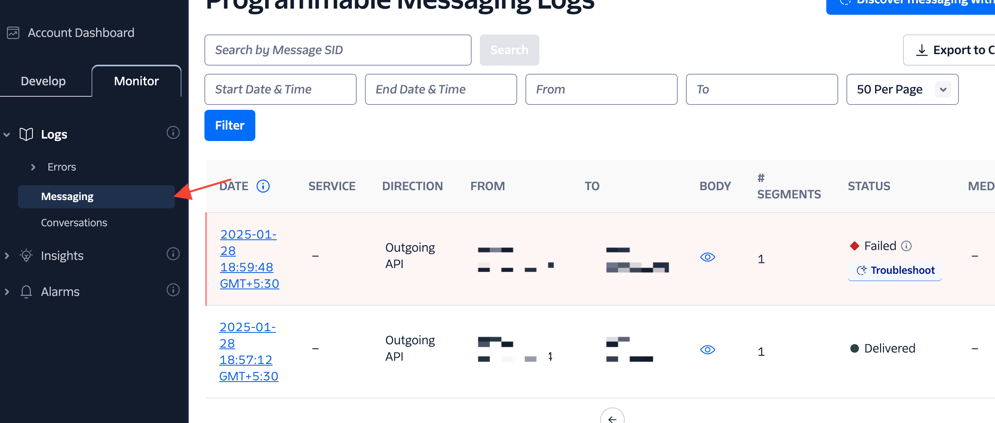Click the info icon beside Logs
The width and height of the screenshot is (995, 423).
point(173,132)
